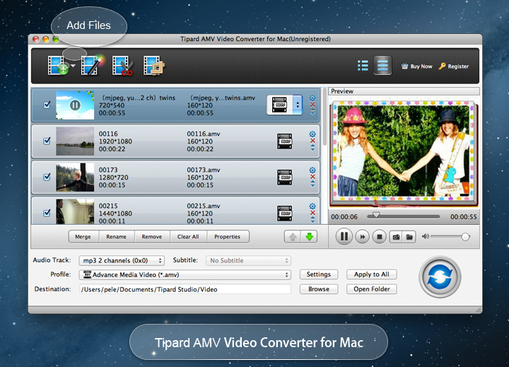Viewport: 509px width, 367px height.
Task: Mute audio using the speaker icon
Action: coord(425,236)
